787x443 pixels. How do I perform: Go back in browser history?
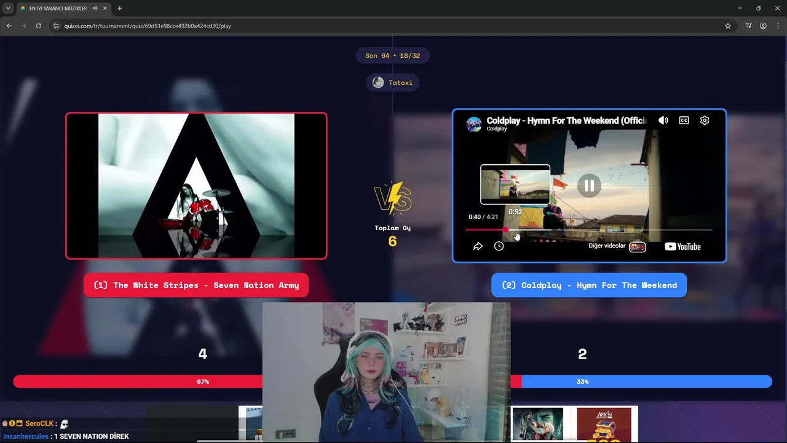click(9, 26)
